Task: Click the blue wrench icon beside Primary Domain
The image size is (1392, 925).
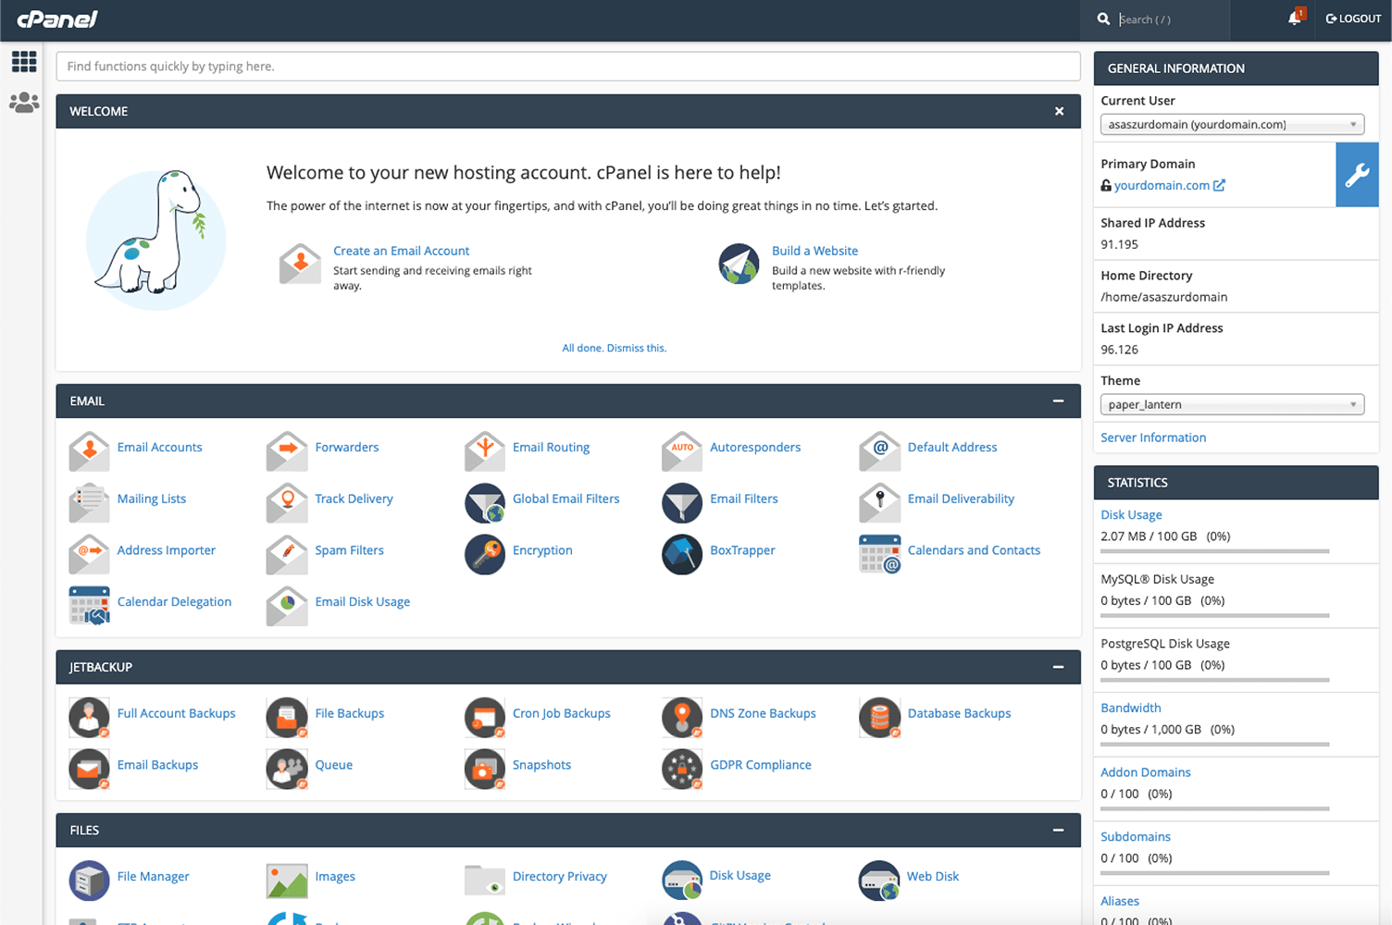Action: [1357, 175]
